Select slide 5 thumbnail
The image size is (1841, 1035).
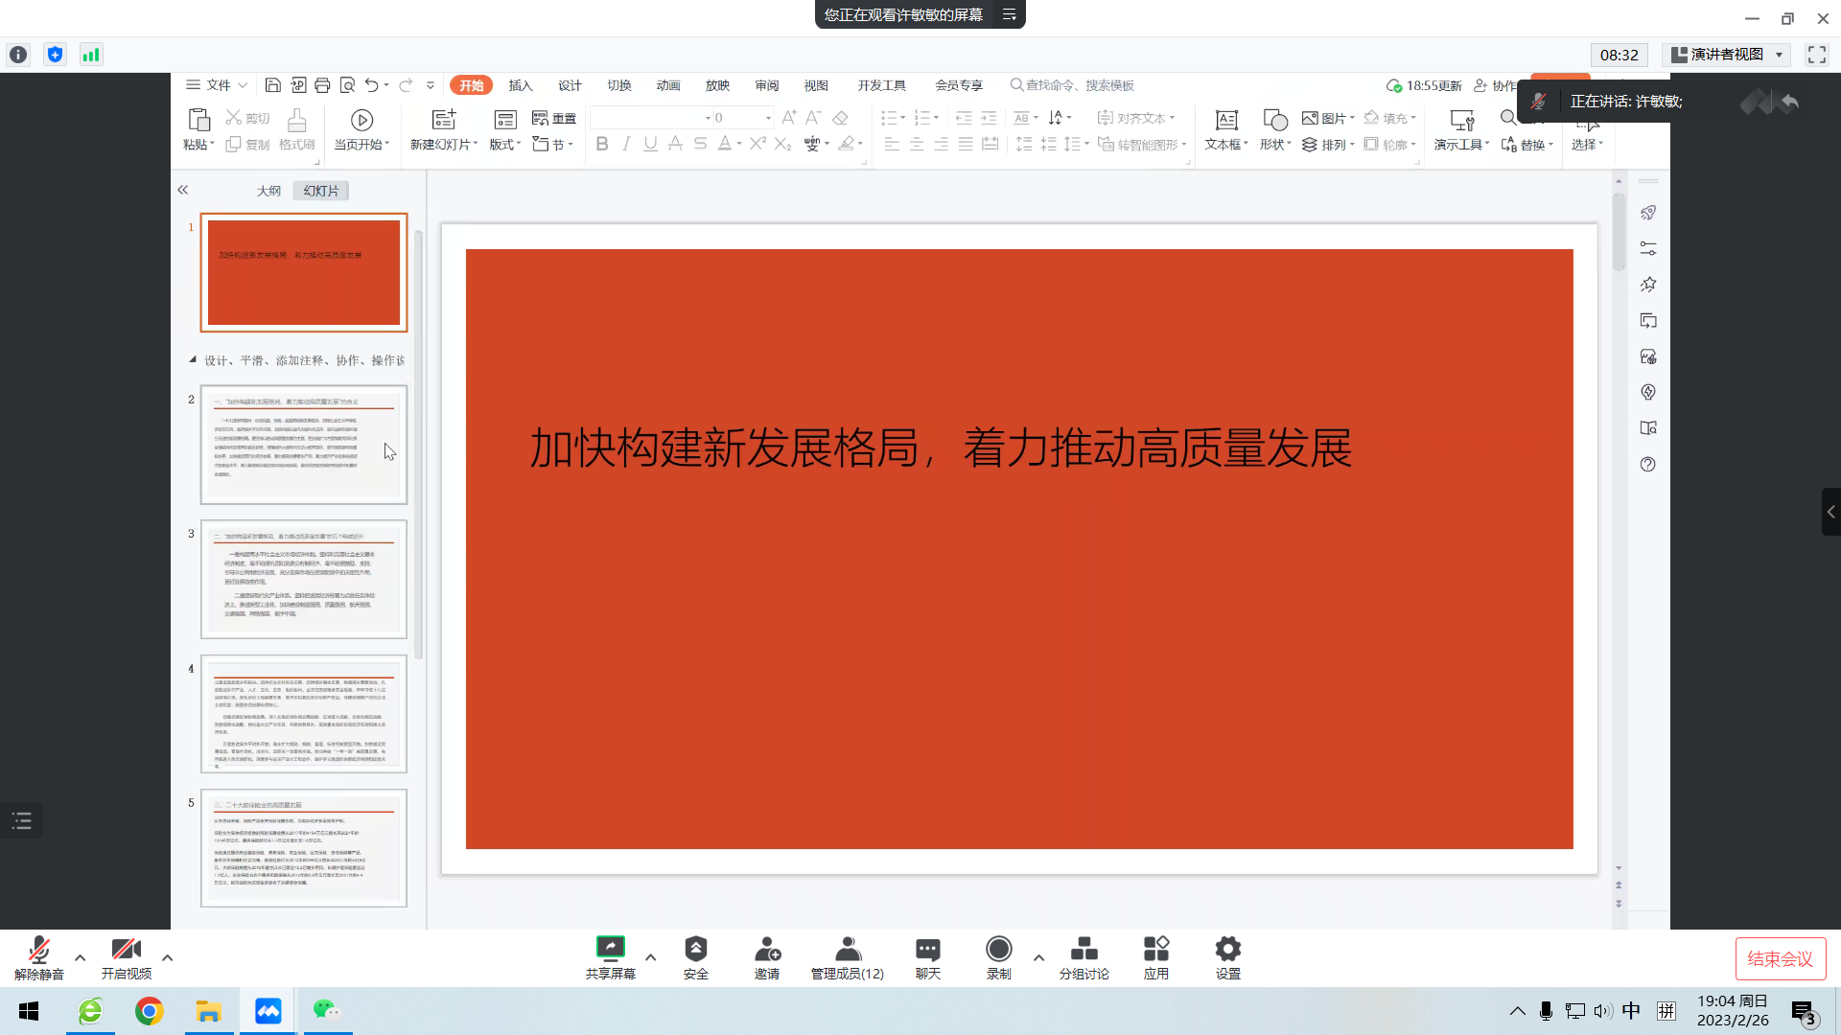pyautogui.click(x=304, y=848)
